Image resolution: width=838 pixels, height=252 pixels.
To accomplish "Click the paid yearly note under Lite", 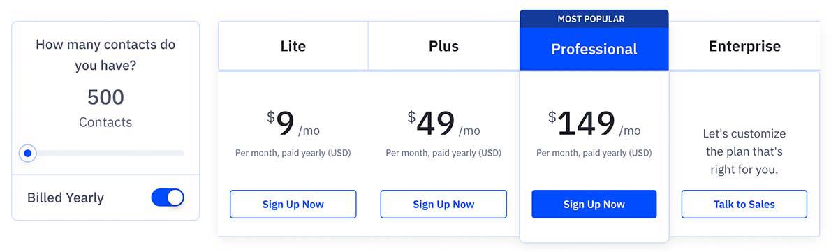I will tap(293, 153).
